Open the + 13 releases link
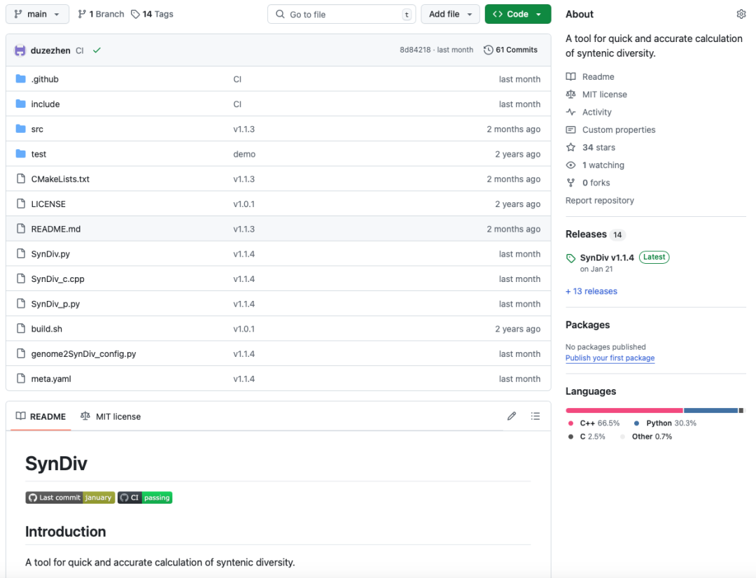756x578 pixels. (x=591, y=291)
